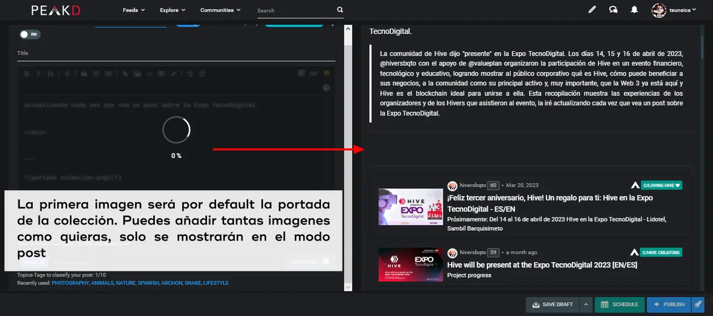The height and width of the screenshot is (316, 713).
Task: Expand the Explore menu
Action: click(172, 10)
